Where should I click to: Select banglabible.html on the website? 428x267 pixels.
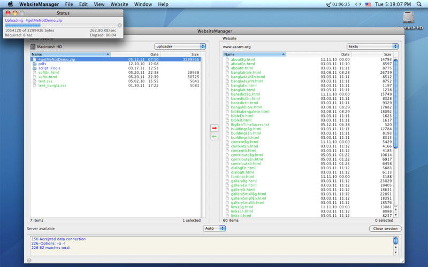[308, 73]
